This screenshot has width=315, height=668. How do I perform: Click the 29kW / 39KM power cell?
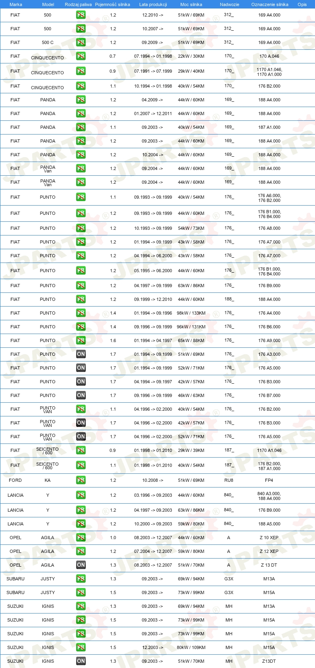(191, 450)
